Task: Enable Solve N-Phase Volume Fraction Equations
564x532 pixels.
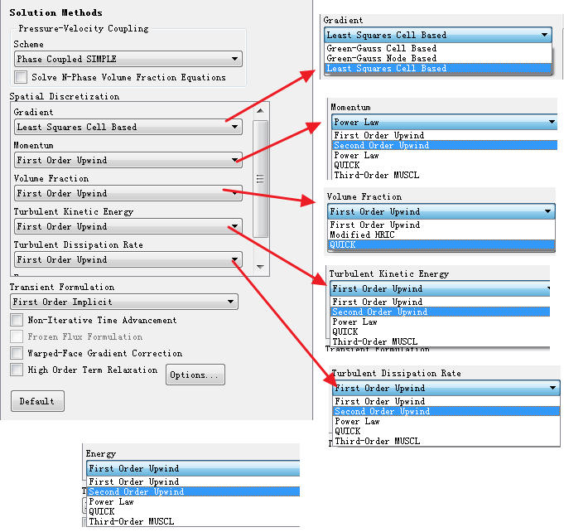Action: click(23, 78)
